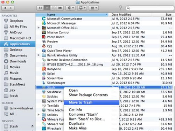Click the Dropbox sidebar icon
Viewport: 175px width, 131px height.
click(6, 21)
